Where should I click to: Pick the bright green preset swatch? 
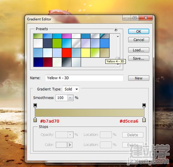(x=57, y=43)
